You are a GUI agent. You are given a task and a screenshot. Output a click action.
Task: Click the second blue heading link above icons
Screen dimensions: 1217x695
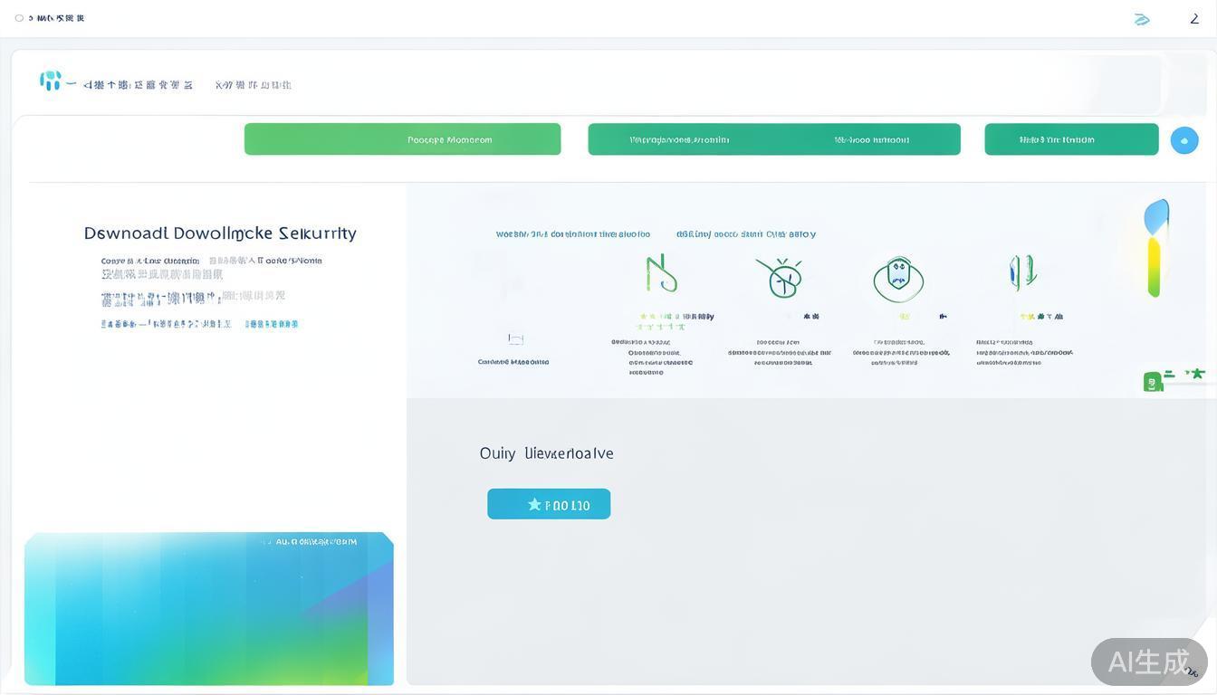click(x=745, y=234)
